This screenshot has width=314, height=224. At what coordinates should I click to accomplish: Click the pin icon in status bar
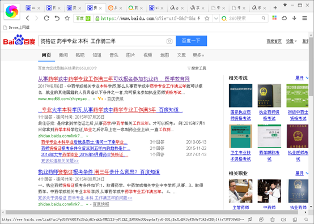click(250, 219)
